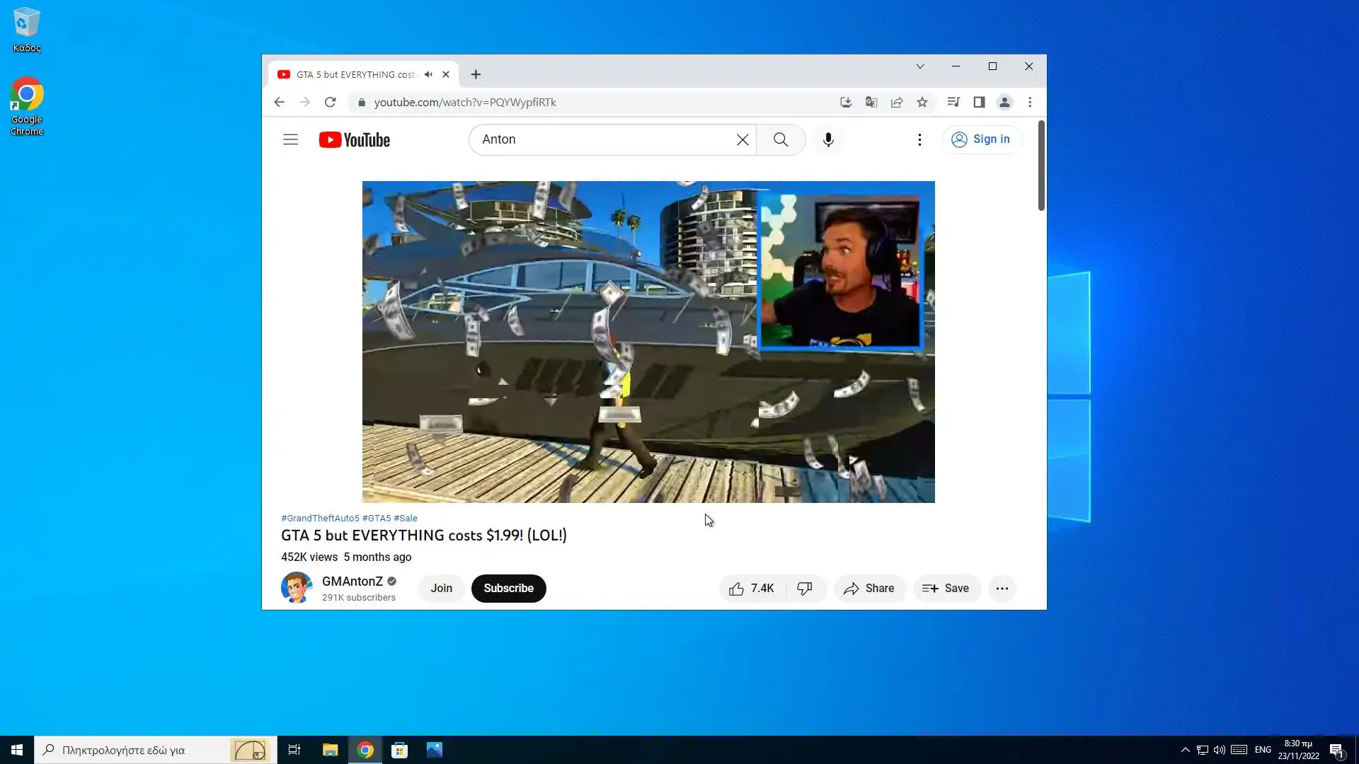Start voice search with microphone
Screen dimensions: 1359x764
pyautogui.click(x=827, y=139)
